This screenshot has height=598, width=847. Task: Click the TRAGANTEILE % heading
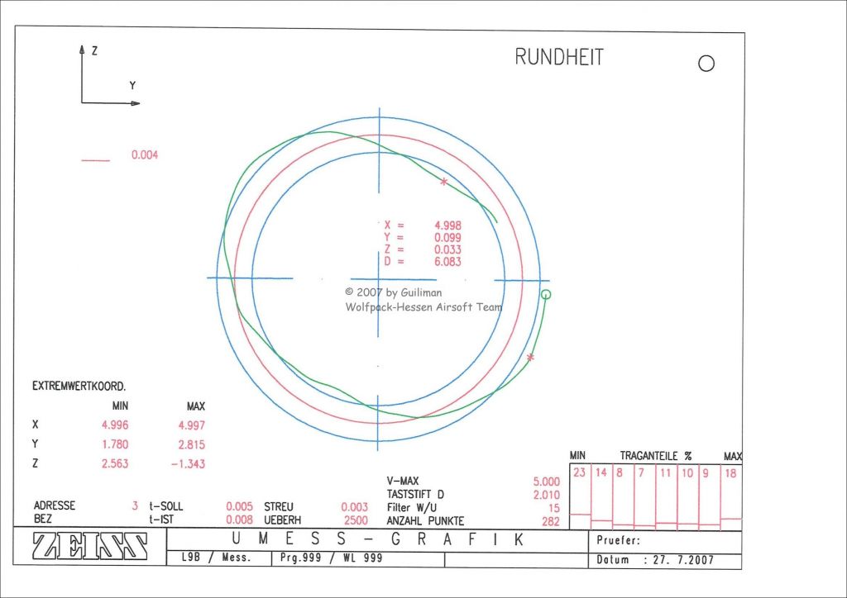(x=656, y=456)
